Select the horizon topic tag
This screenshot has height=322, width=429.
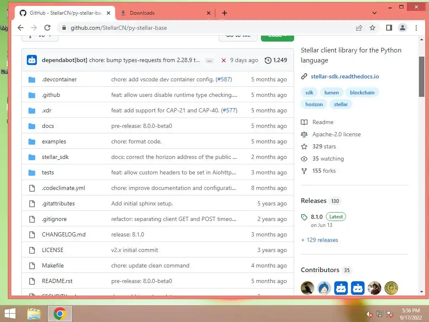coord(314,104)
